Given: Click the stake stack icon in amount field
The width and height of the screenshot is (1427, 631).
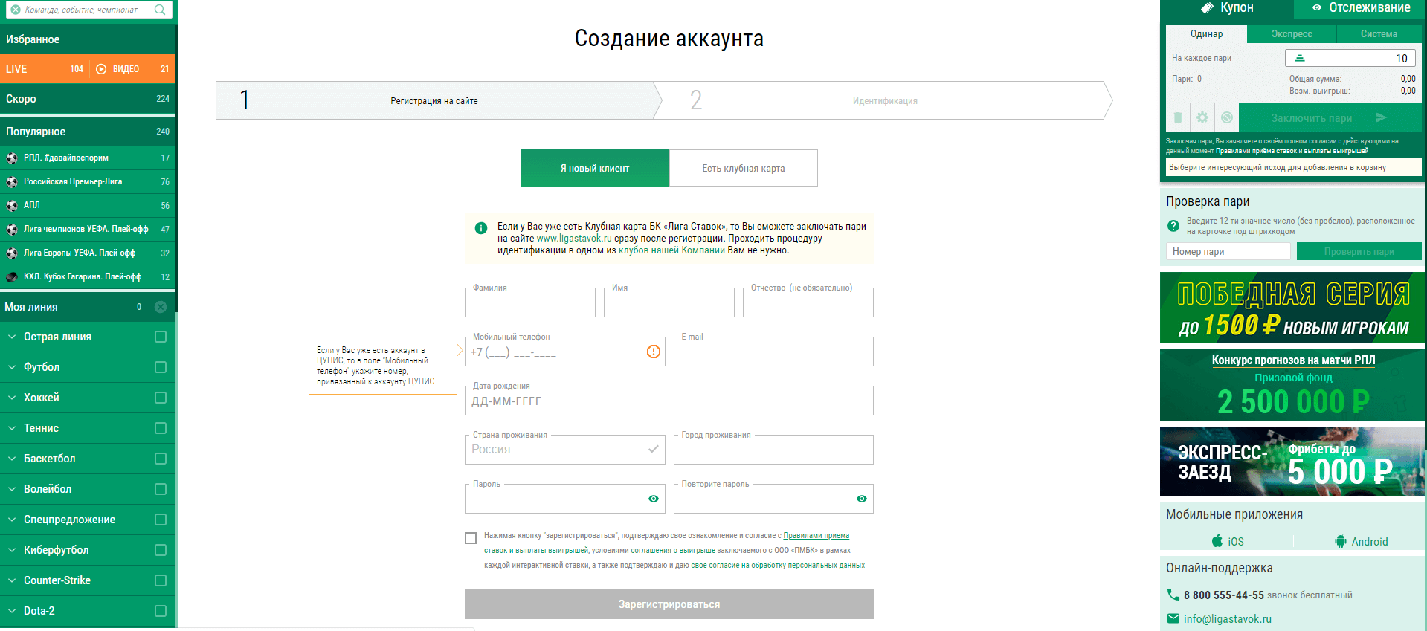Looking at the screenshot, I should click(1300, 58).
